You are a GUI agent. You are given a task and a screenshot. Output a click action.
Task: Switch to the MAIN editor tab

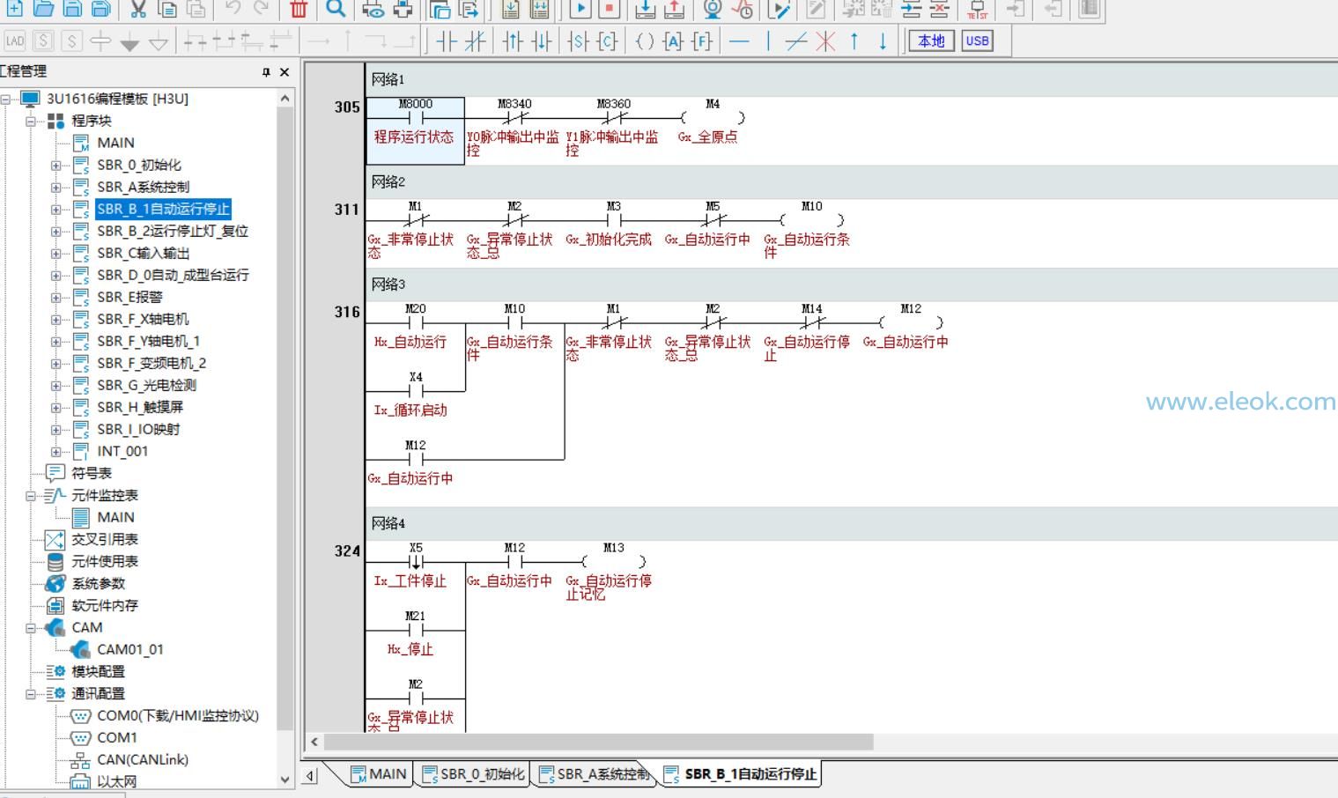[x=379, y=774]
